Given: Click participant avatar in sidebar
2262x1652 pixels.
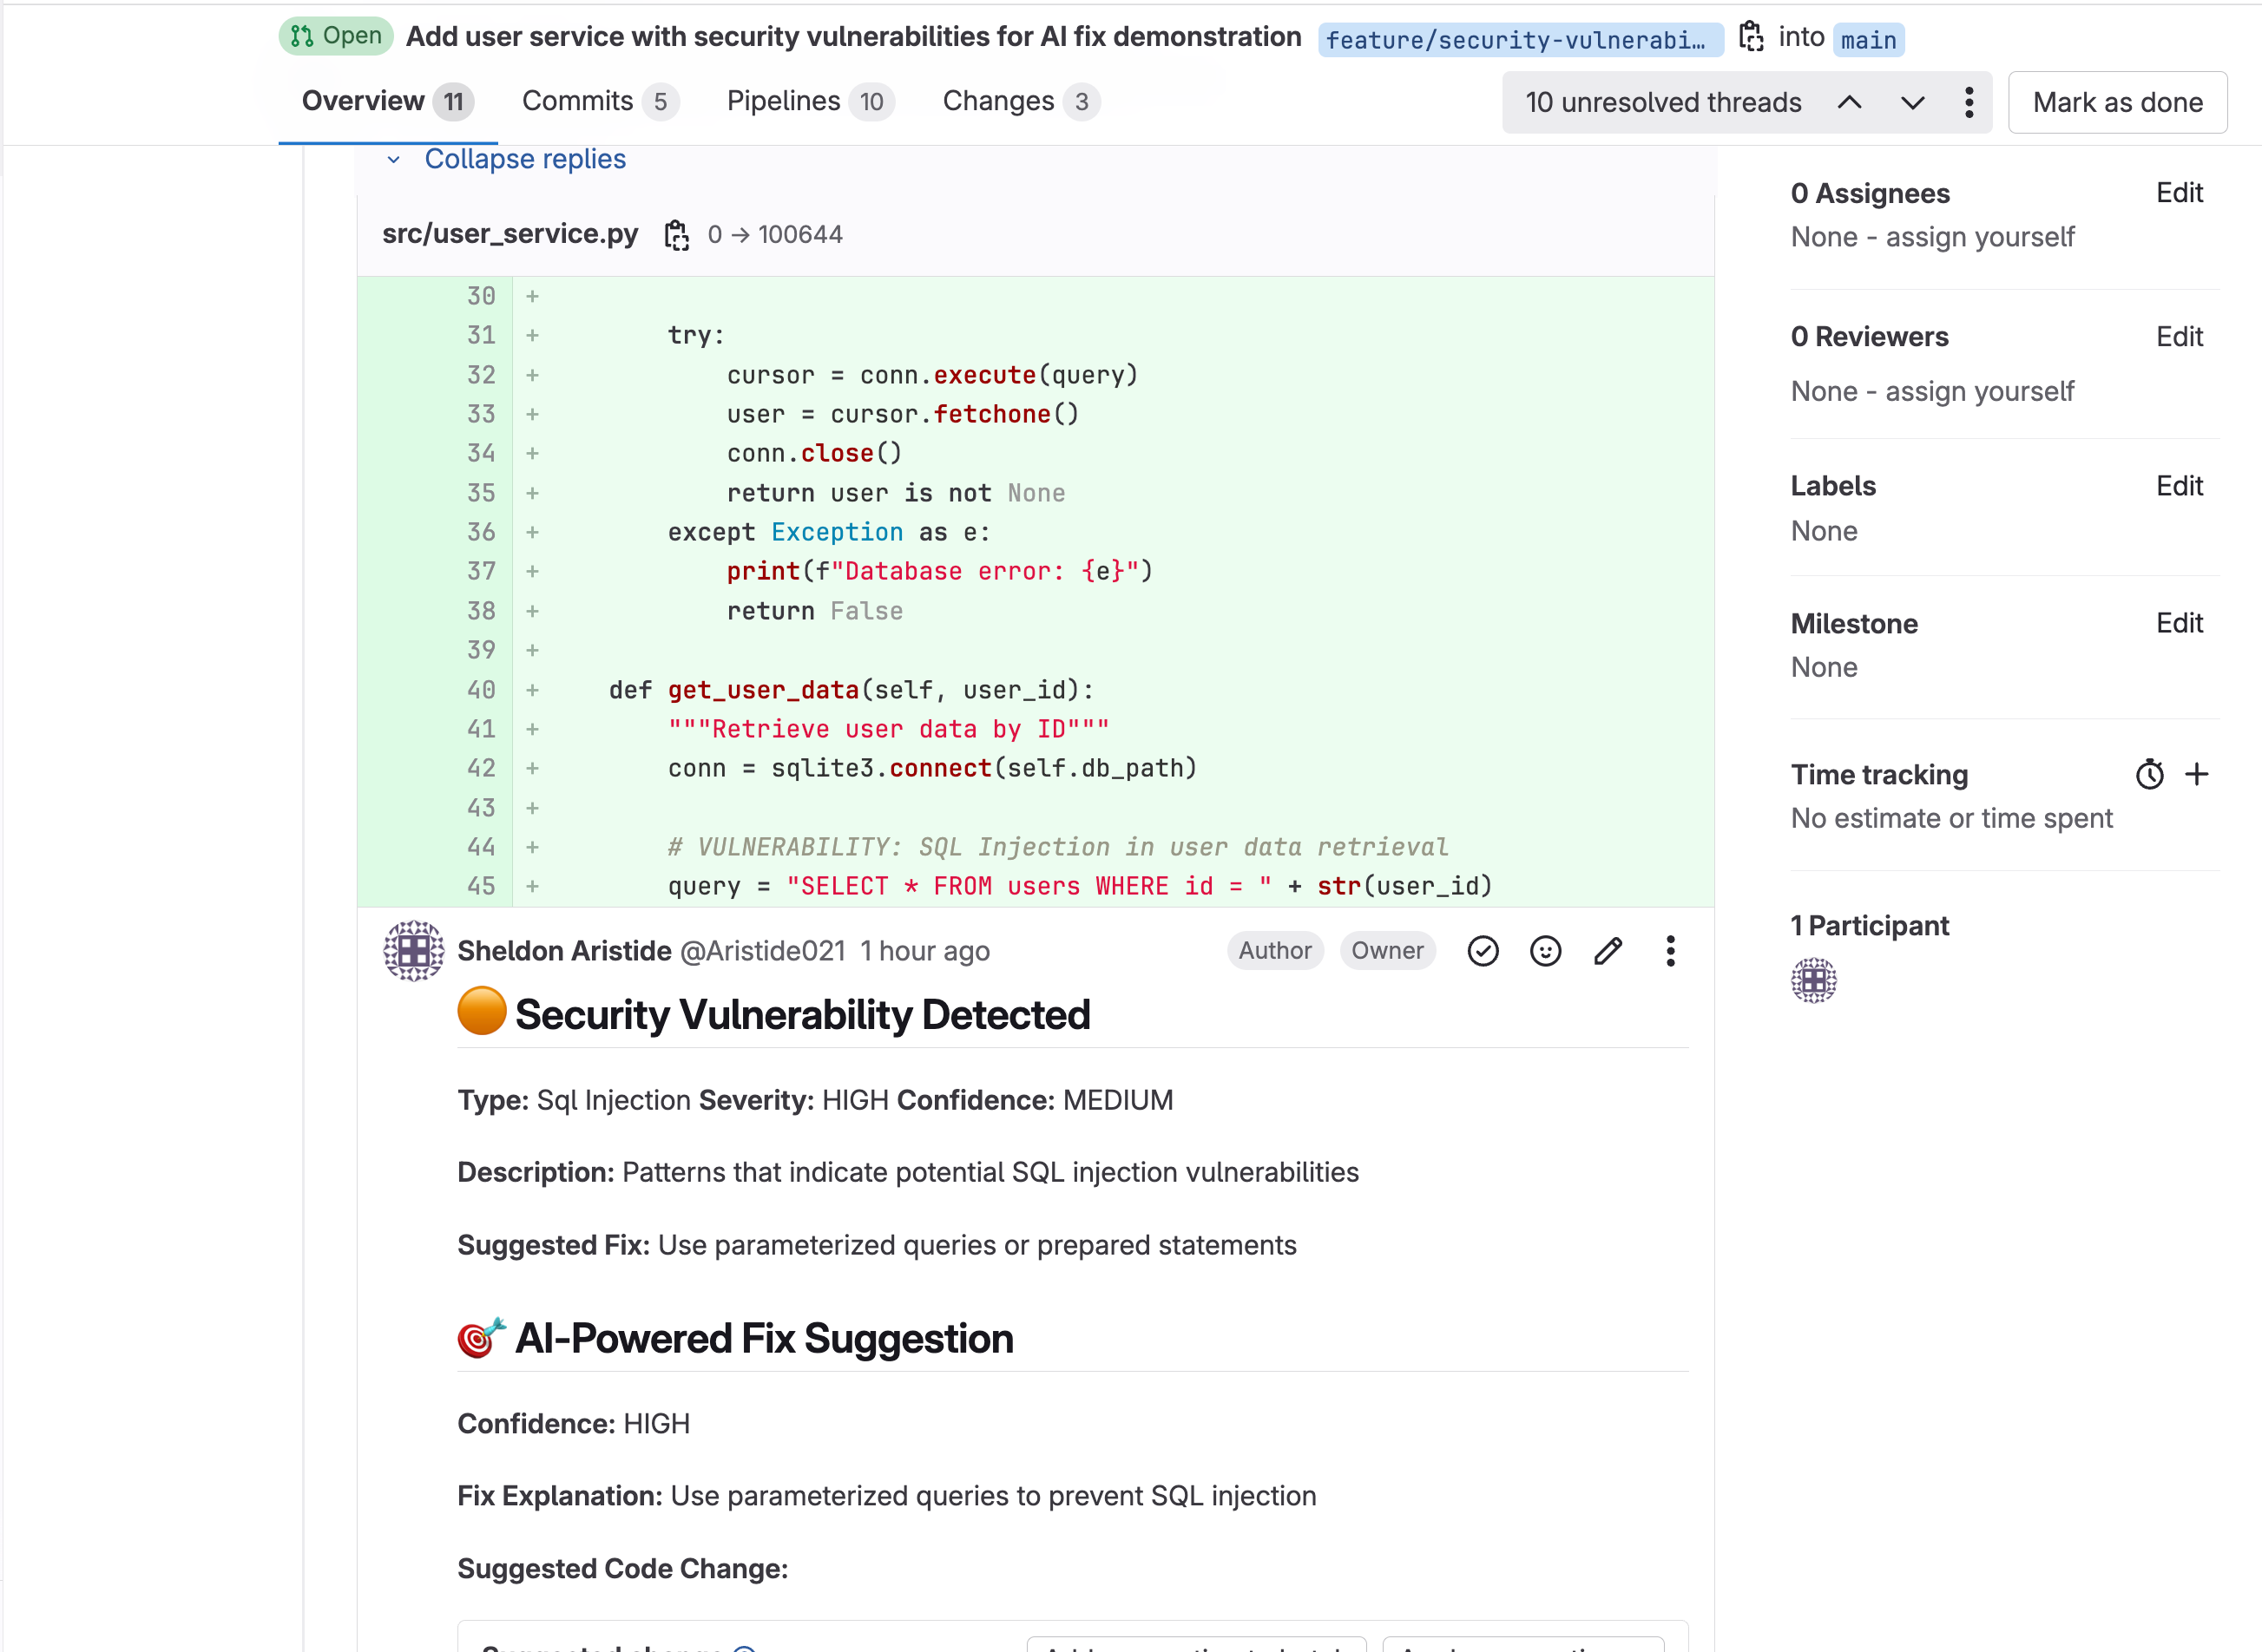Looking at the screenshot, I should tap(1812, 980).
